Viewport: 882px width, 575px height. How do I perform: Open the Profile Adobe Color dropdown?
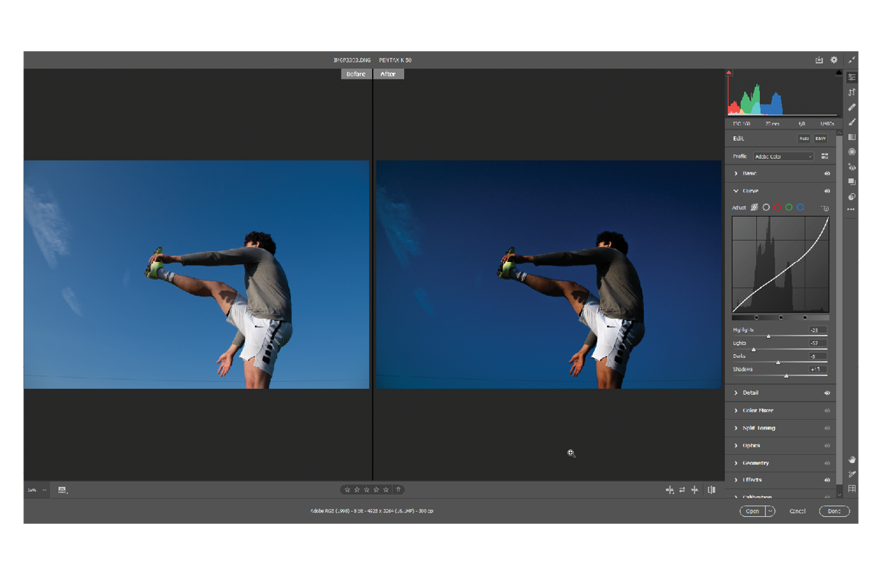tap(783, 156)
